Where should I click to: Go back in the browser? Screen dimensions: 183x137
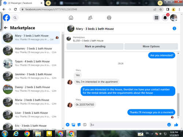pos(4,9)
